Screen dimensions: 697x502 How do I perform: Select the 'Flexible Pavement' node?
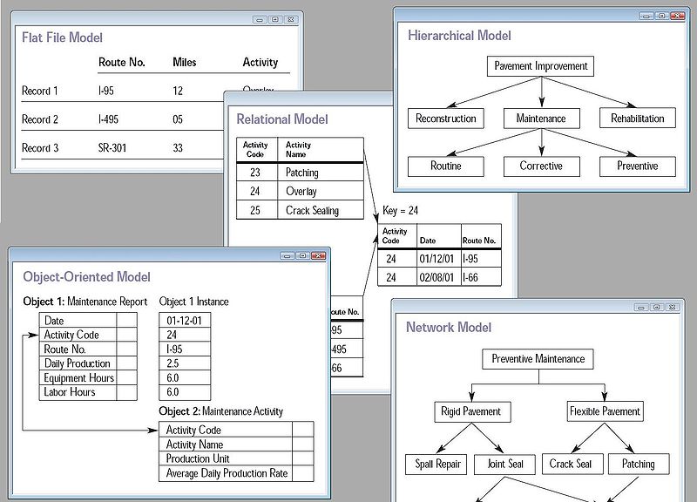pyautogui.click(x=605, y=411)
